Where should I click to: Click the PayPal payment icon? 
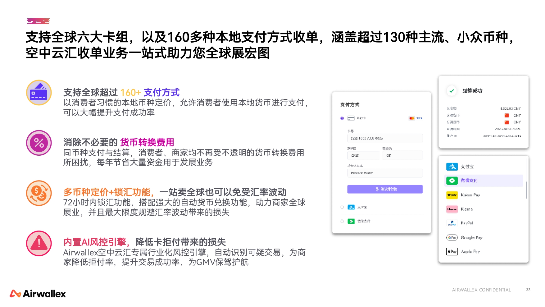[x=452, y=223]
